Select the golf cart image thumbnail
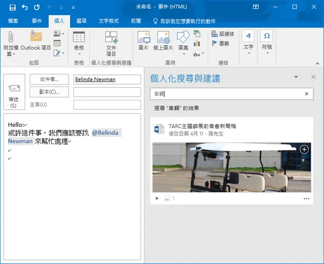Screen dimensions: 324x264 coord(232,167)
